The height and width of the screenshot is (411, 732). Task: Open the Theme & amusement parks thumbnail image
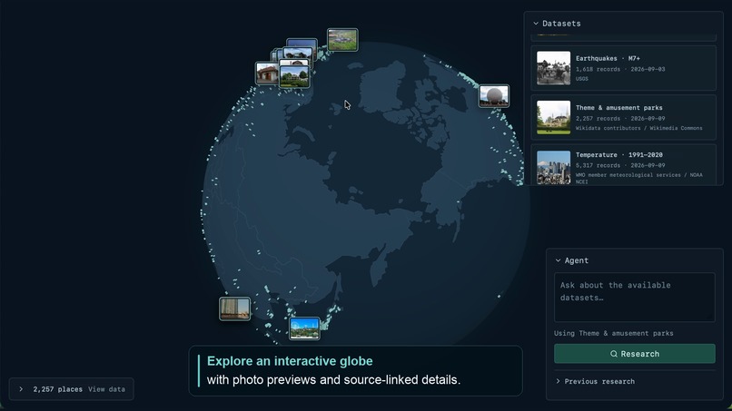coord(553,117)
